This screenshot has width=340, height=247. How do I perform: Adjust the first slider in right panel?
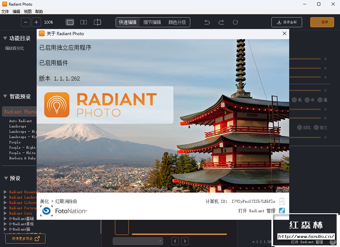tap(305, 59)
